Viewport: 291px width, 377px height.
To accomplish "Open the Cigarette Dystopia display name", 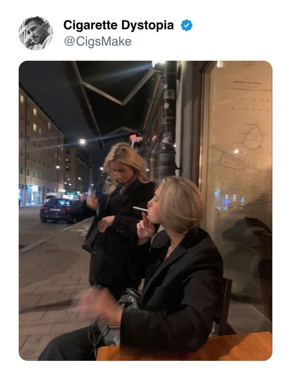I will pyautogui.click(x=119, y=25).
